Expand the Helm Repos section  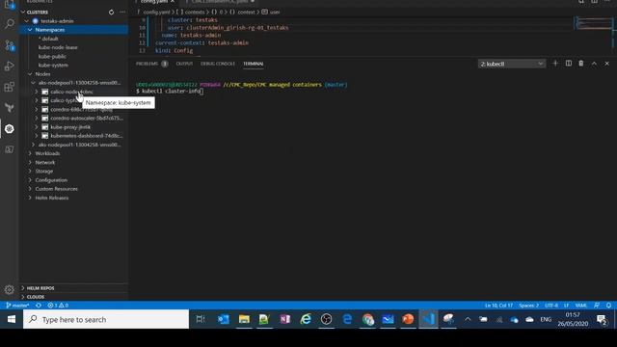(23, 288)
